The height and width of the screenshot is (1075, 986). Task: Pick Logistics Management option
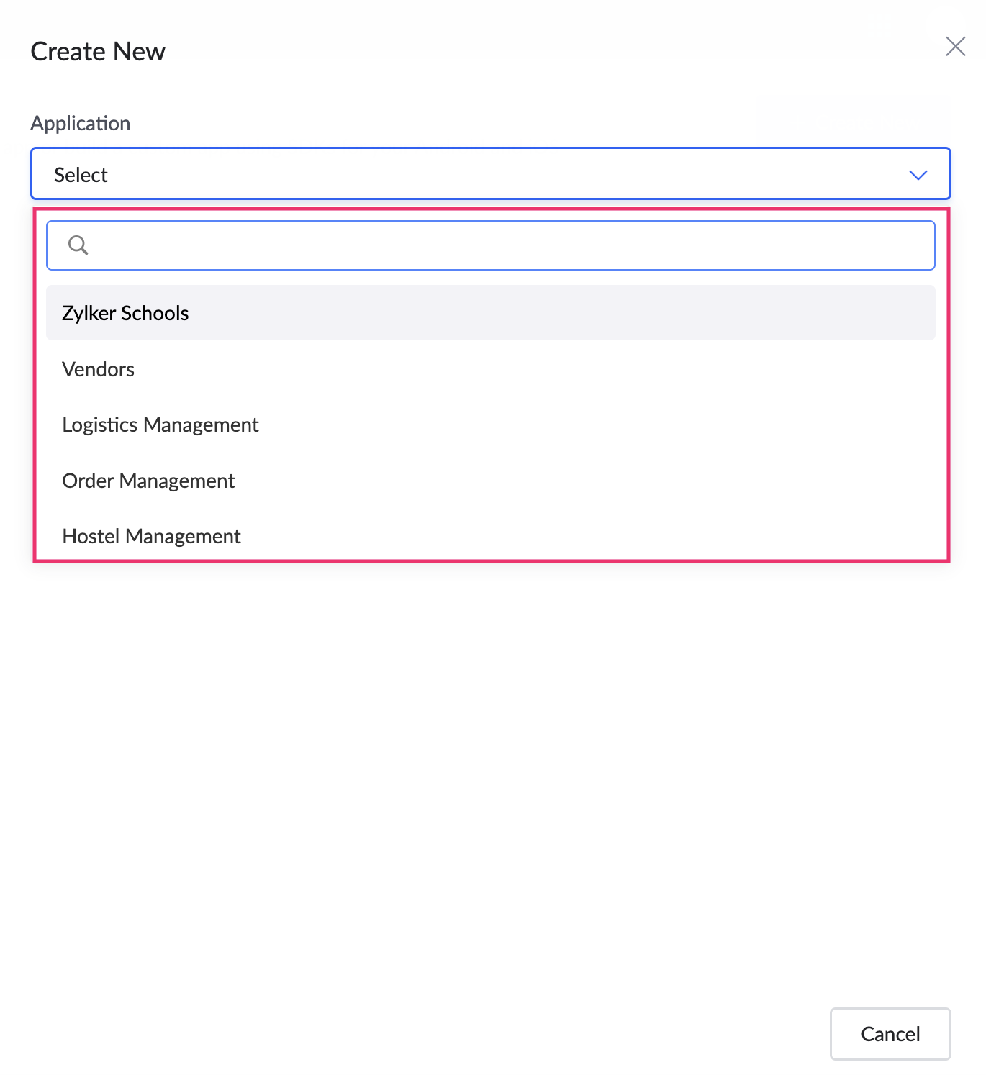coord(160,425)
